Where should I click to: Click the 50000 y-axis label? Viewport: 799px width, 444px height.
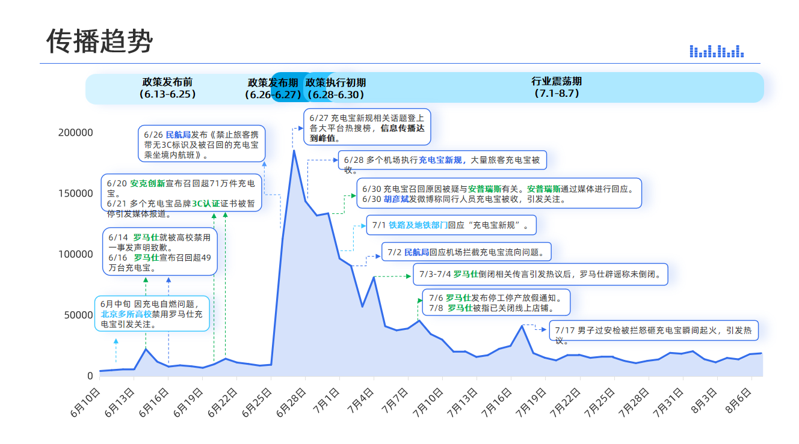(79, 315)
